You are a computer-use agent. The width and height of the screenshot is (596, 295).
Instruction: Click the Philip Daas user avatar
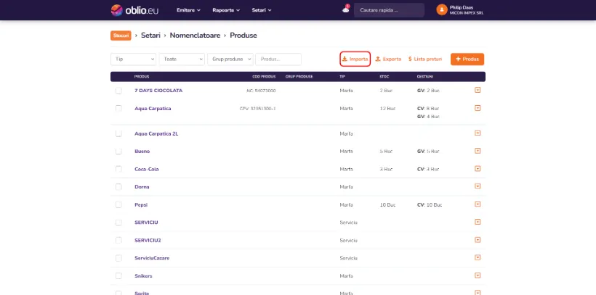442,10
